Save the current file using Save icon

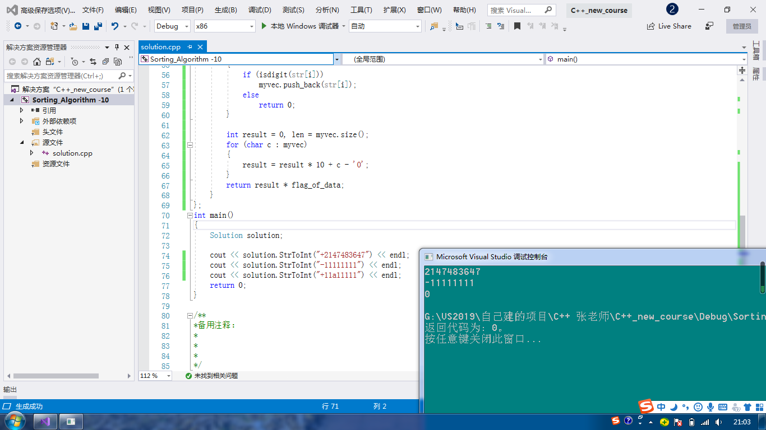86,26
